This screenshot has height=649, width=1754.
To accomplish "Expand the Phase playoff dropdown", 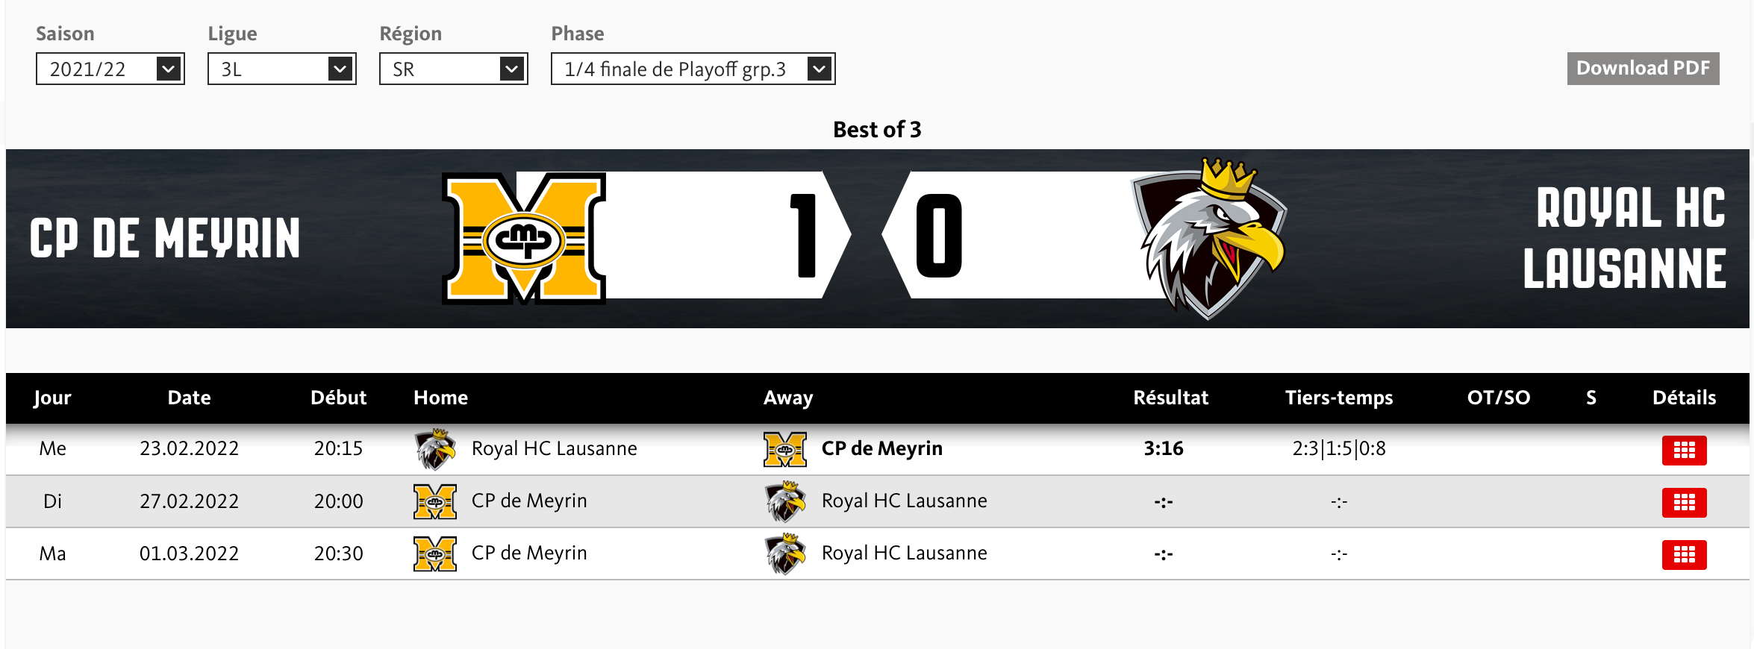I will pyautogui.click(x=693, y=69).
